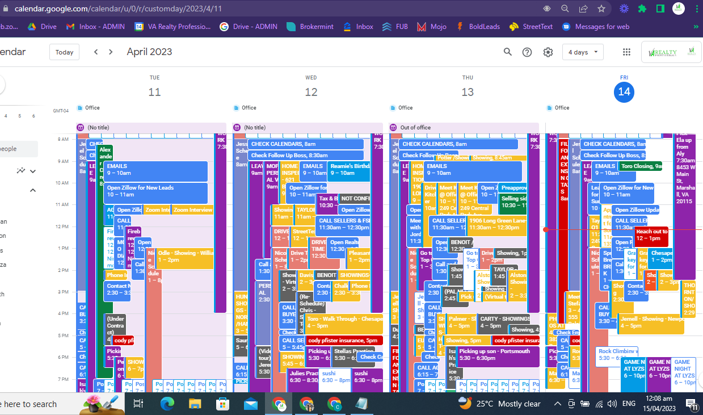Open the weather widget on taskbar
This screenshot has height=415, width=703.
pos(499,404)
